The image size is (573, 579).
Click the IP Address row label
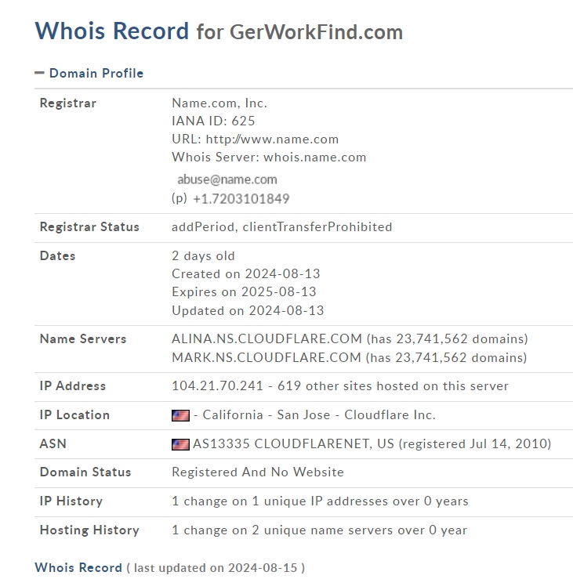pos(73,386)
